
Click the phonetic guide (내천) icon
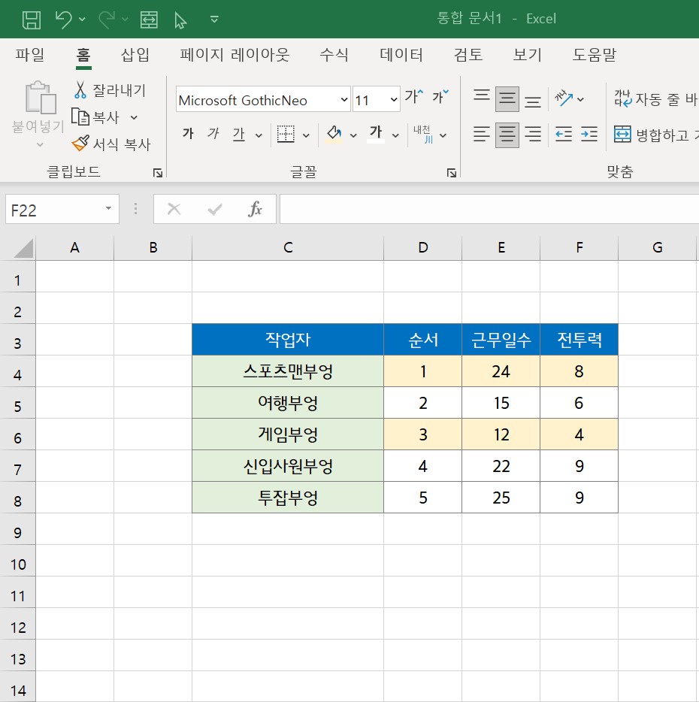click(x=424, y=135)
